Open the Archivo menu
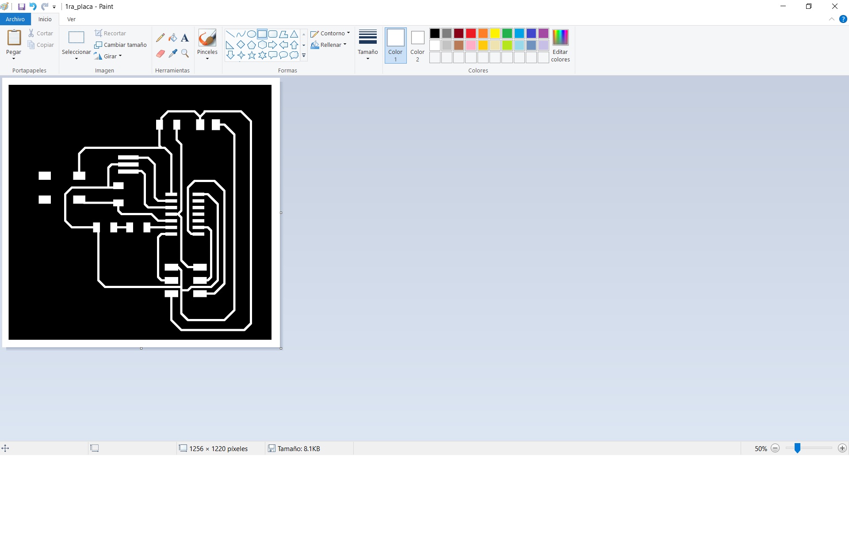849x539 pixels. coord(15,19)
